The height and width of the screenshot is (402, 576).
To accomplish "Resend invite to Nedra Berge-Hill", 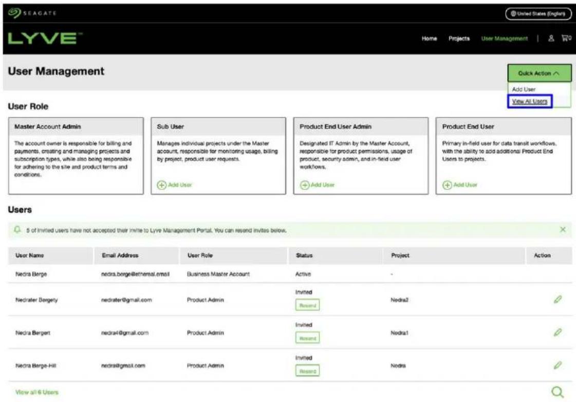I will [x=307, y=371].
